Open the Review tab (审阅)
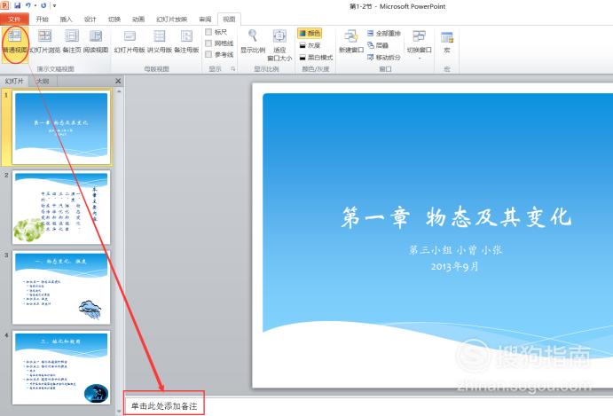613x416 pixels. click(205, 20)
